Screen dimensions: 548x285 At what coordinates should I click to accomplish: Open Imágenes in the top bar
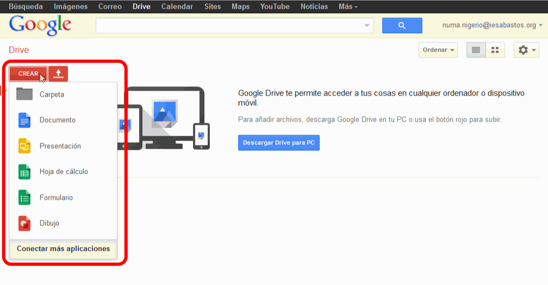tap(71, 7)
